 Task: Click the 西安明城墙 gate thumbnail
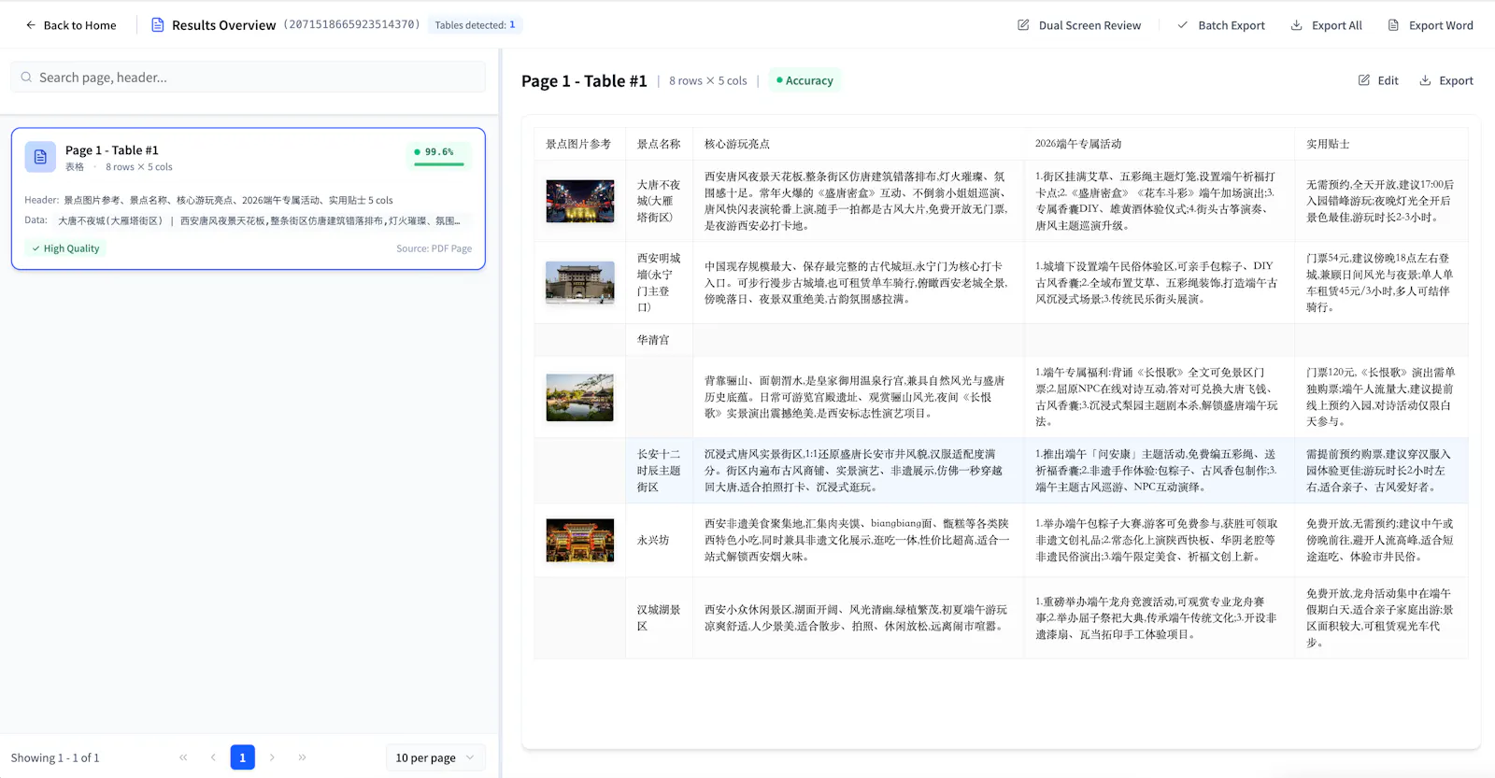pyautogui.click(x=580, y=282)
